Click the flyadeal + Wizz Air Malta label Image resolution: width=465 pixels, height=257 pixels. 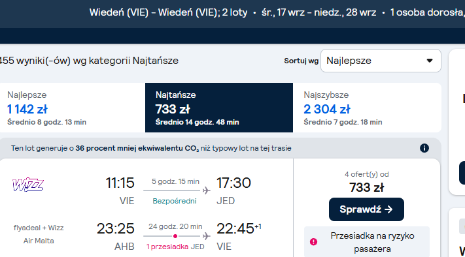(x=39, y=234)
